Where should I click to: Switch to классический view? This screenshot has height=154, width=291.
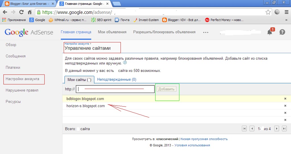click(167, 139)
